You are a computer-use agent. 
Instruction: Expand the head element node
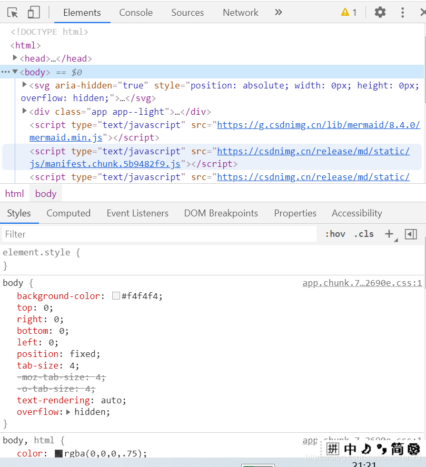tap(15, 58)
